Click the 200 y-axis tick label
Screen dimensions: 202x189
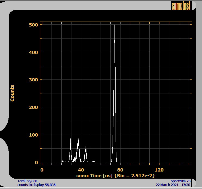pos(33,107)
